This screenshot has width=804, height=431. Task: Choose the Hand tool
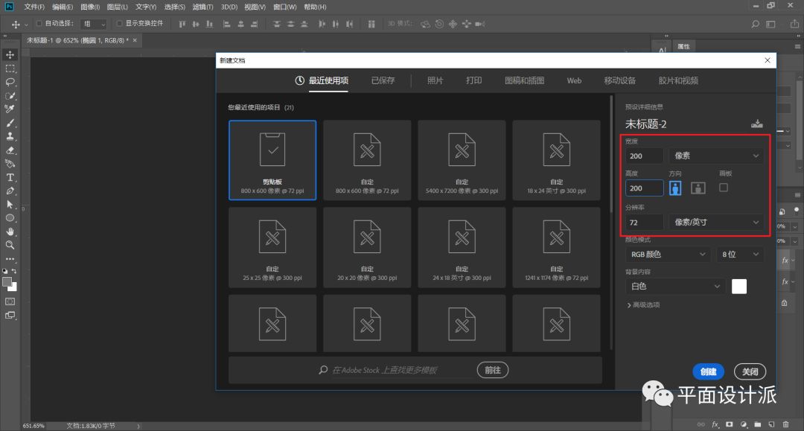click(10, 232)
